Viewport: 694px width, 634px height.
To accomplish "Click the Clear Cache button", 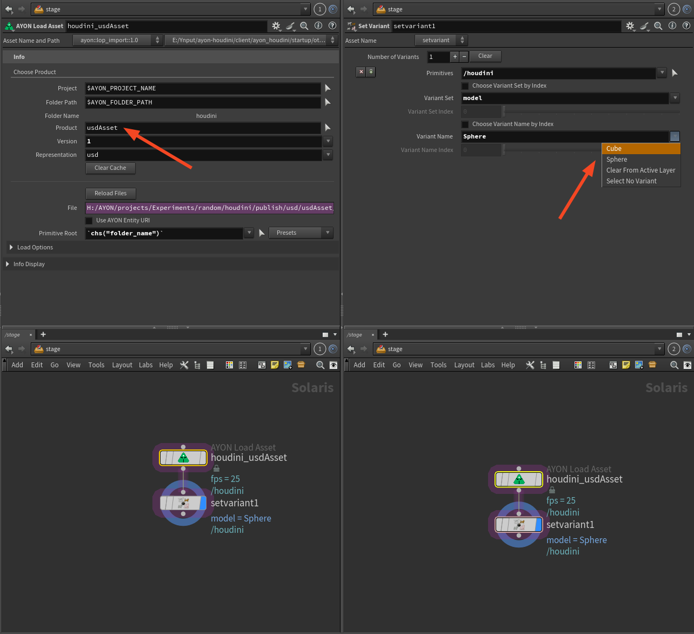I will (110, 168).
